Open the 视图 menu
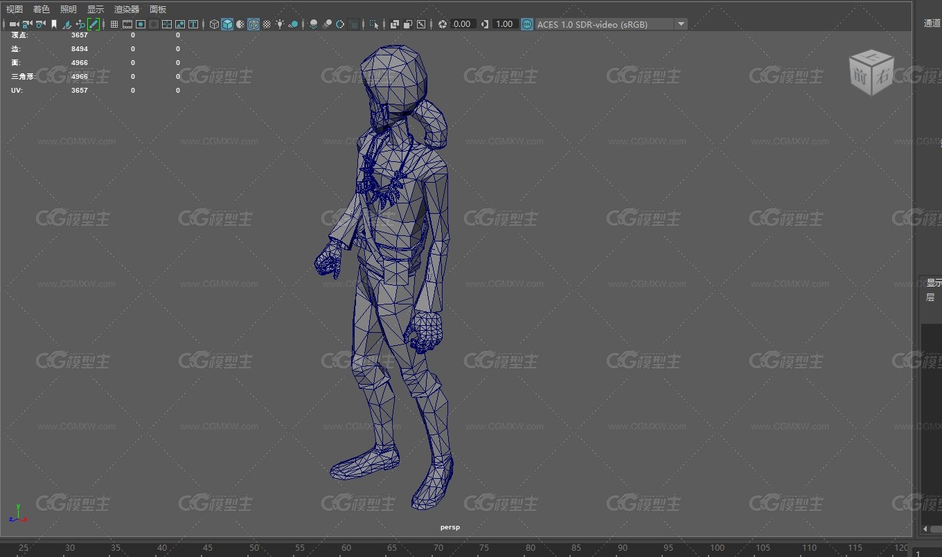Screen dimensions: 942x557 (15, 9)
